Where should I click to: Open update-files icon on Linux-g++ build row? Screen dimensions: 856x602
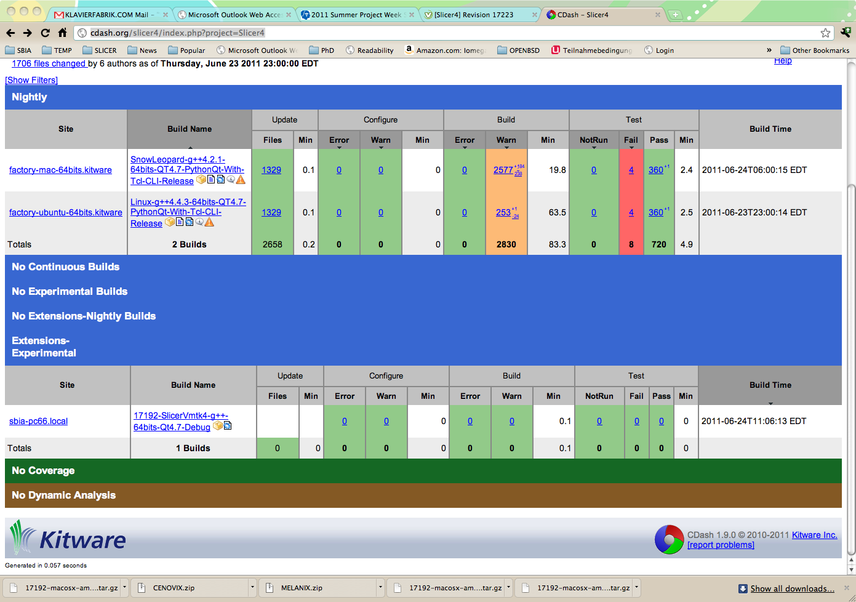pyautogui.click(x=189, y=222)
